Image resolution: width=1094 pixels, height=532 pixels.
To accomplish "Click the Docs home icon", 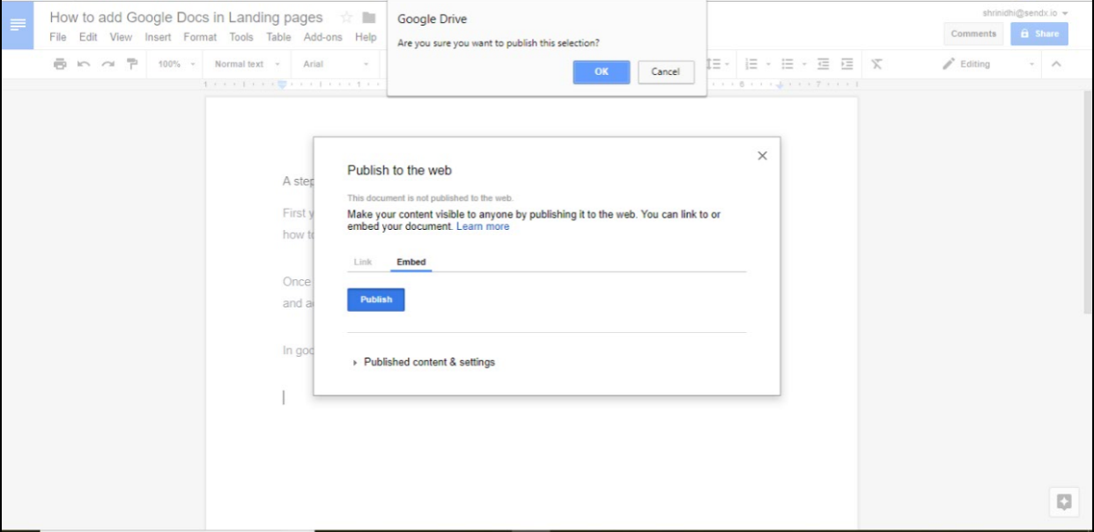I will pos(18,24).
